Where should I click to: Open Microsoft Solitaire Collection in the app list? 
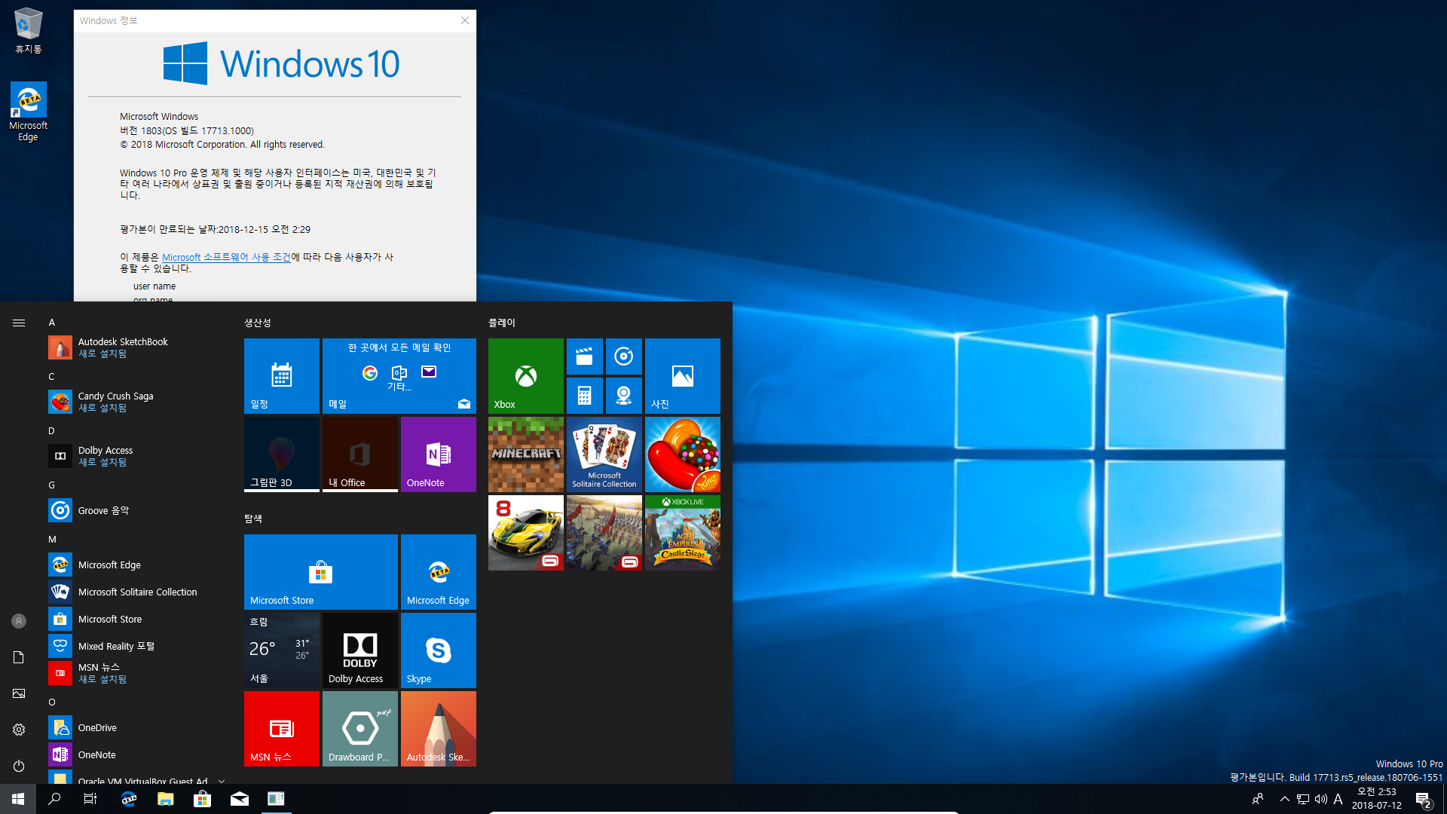(x=136, y=592)
